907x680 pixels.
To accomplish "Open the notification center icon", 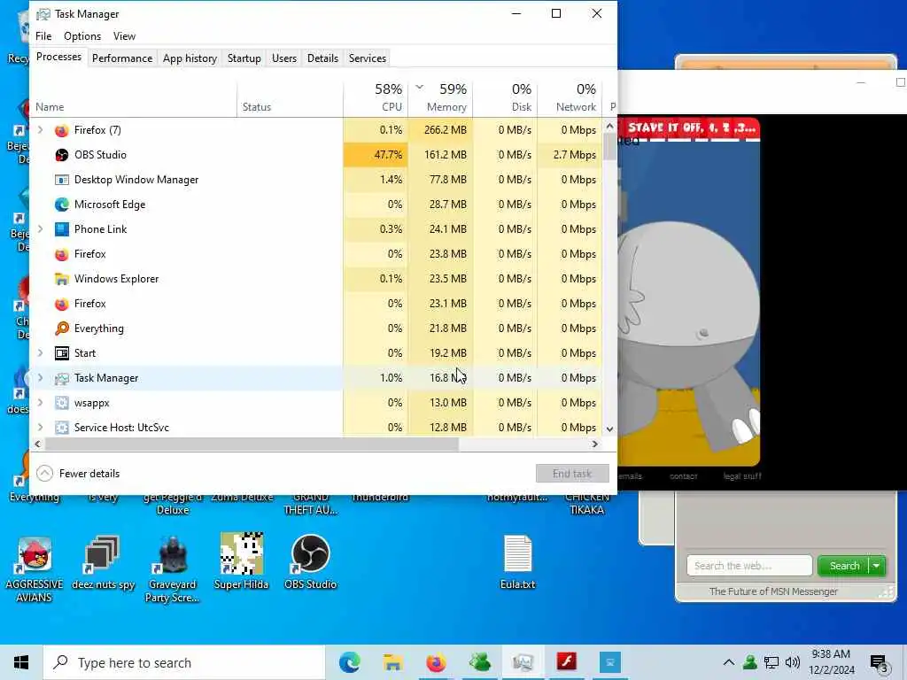I will (880, 663).
